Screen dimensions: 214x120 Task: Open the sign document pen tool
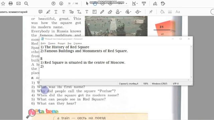point(155,4)
